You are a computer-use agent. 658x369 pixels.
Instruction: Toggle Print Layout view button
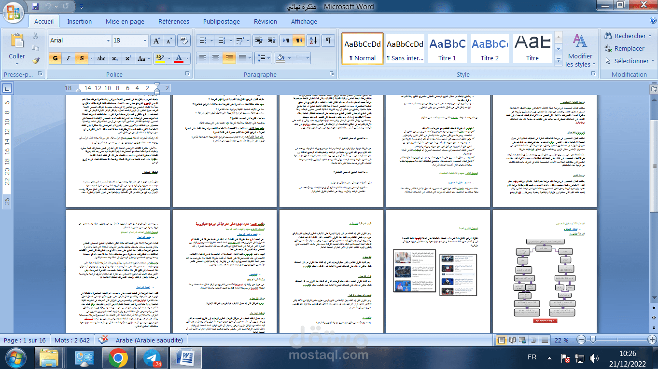(x=502, y=340)
